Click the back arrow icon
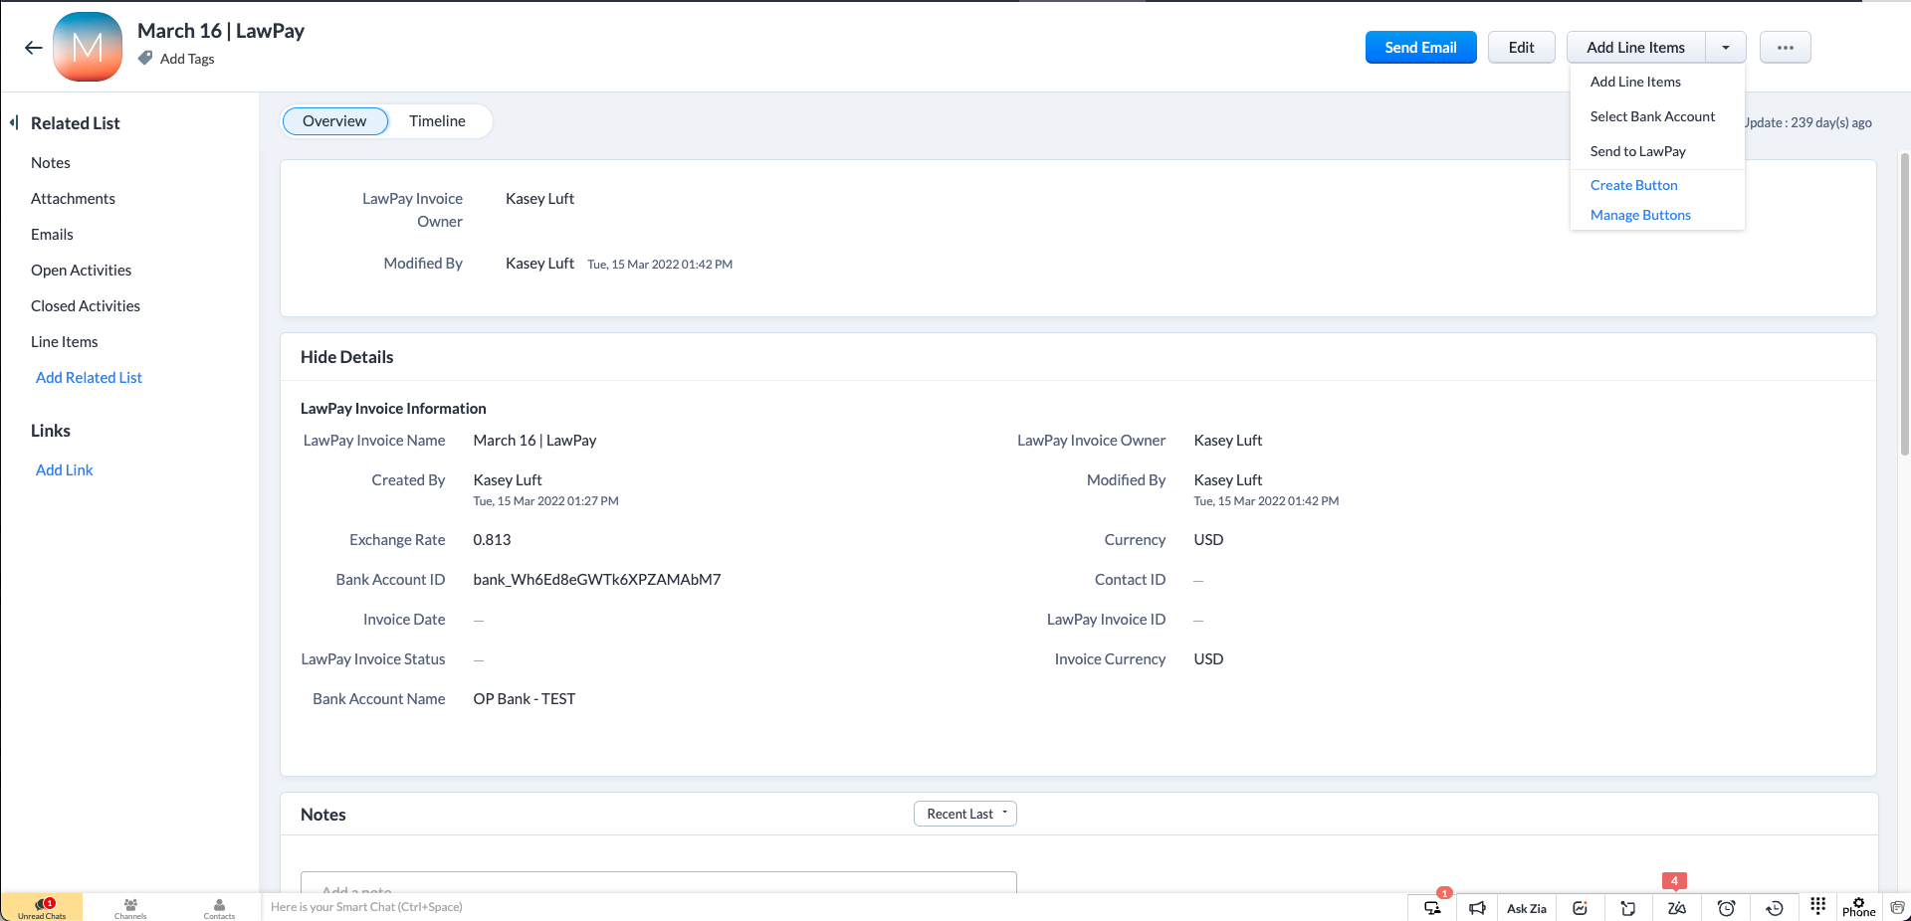This screenshot has height=921, width=1911. [33, 48]
